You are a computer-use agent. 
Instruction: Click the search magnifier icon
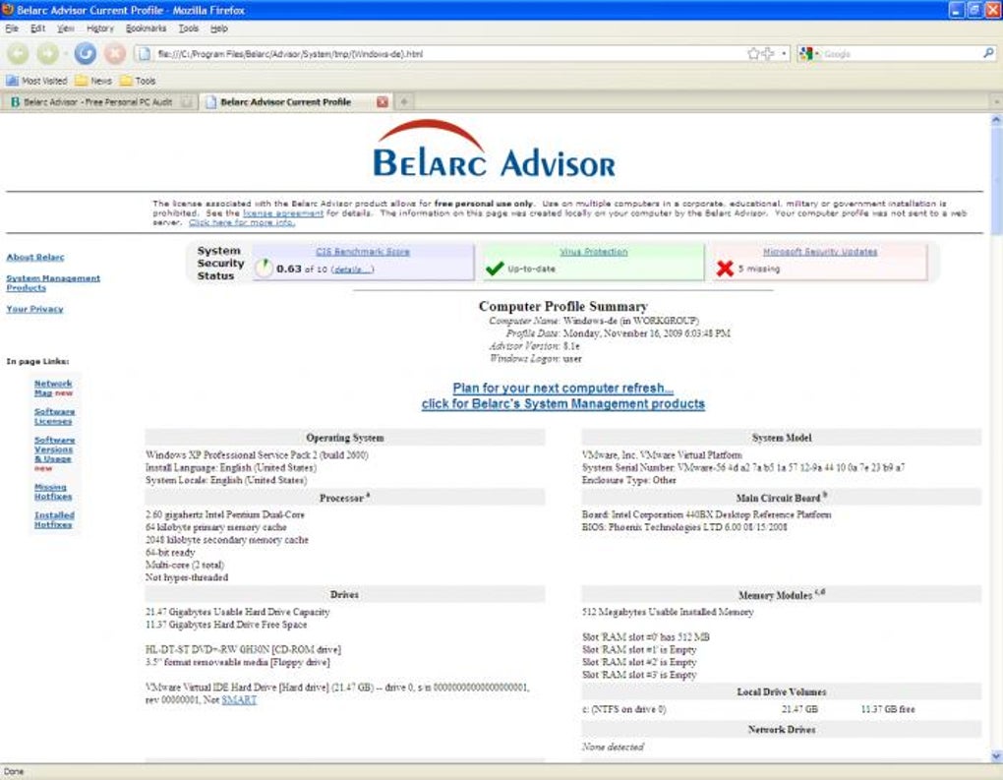tap(988, 54)
